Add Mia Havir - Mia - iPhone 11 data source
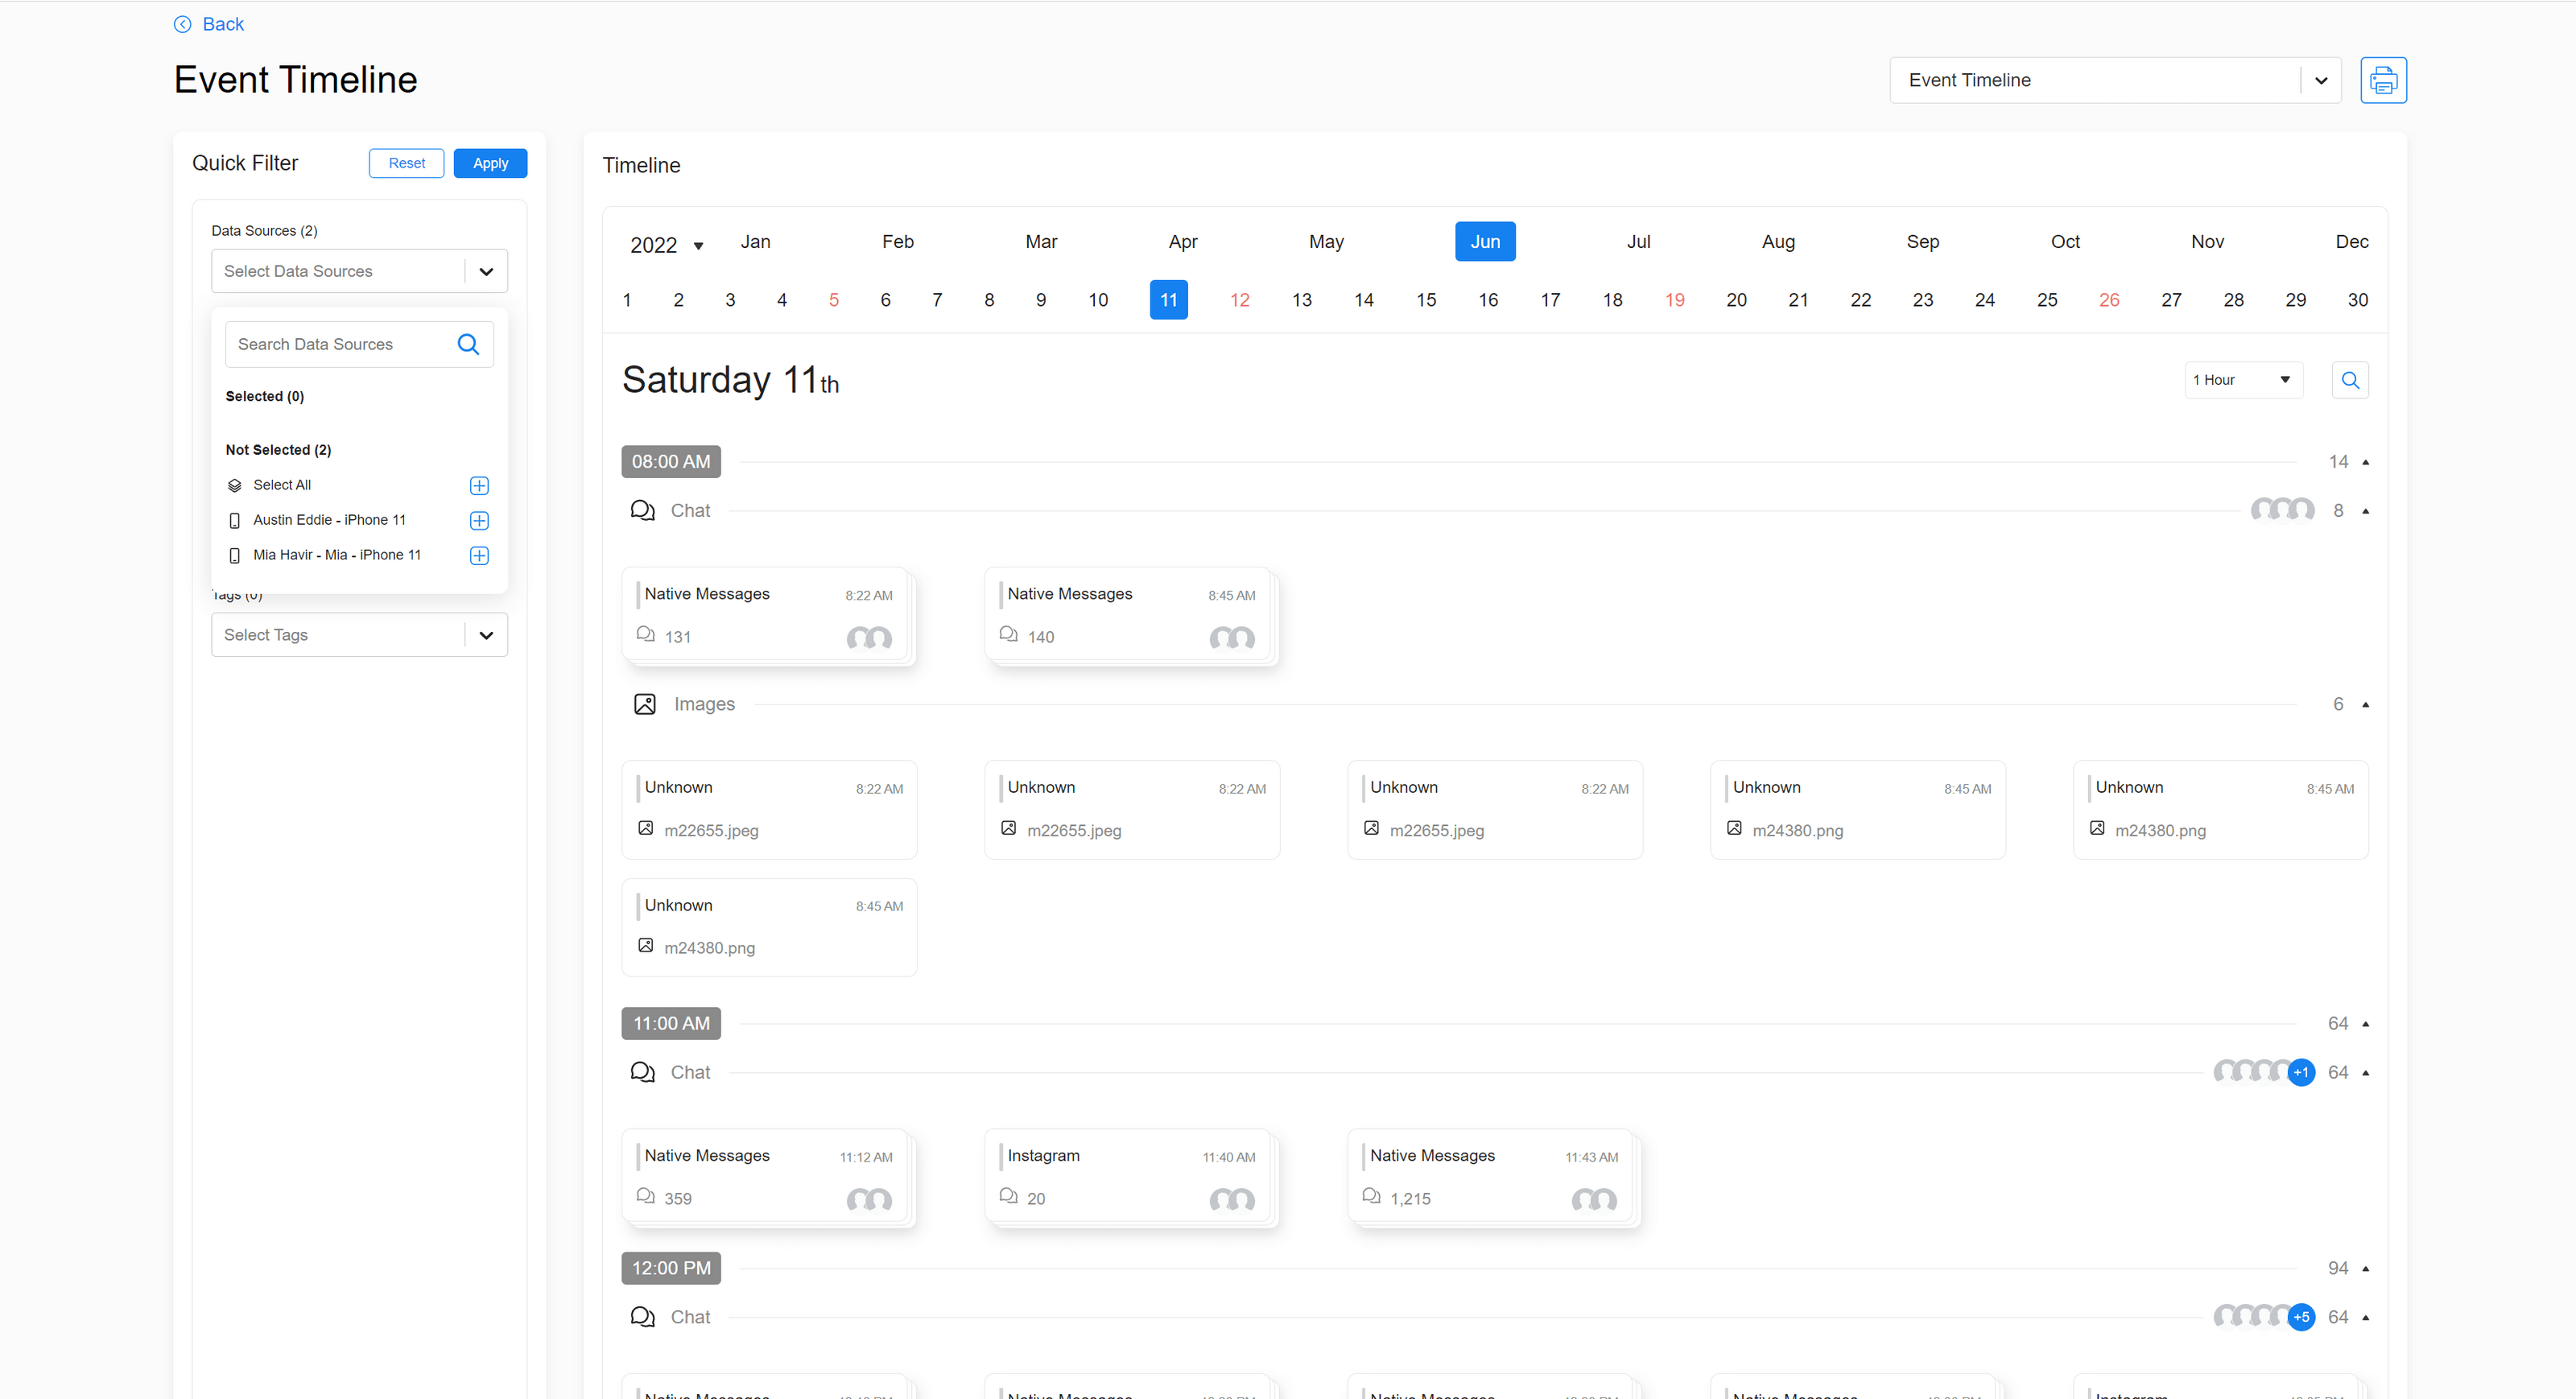 point(479,555)
